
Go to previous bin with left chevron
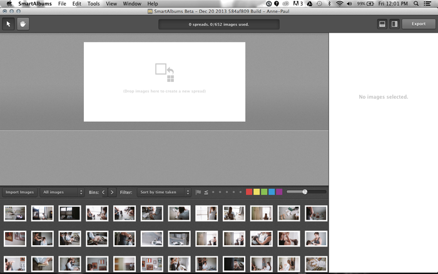coord(103,192)
